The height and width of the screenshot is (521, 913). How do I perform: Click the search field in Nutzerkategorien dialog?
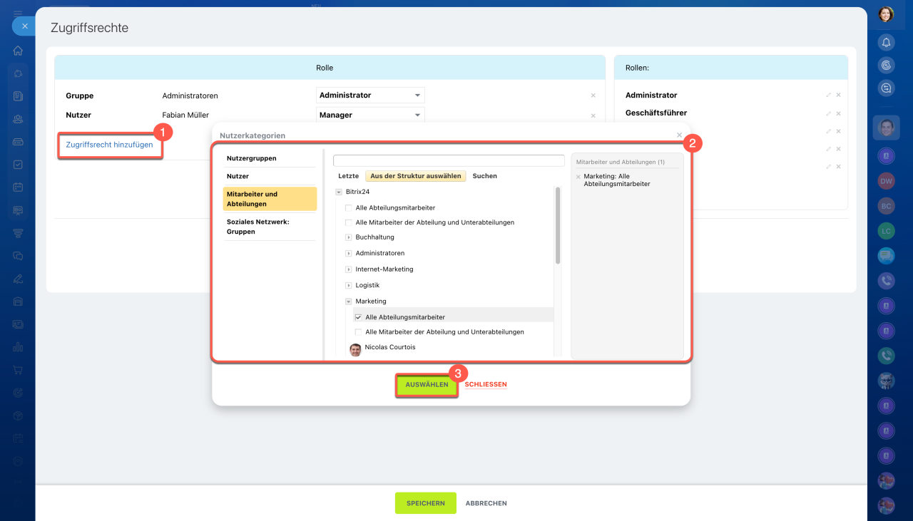pyautogui.click(x=449, y=161)
